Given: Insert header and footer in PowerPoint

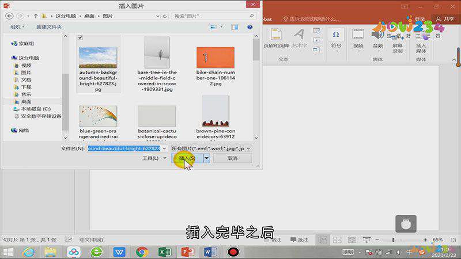Looking at the screenshot, I should click(x=276, y=38).
